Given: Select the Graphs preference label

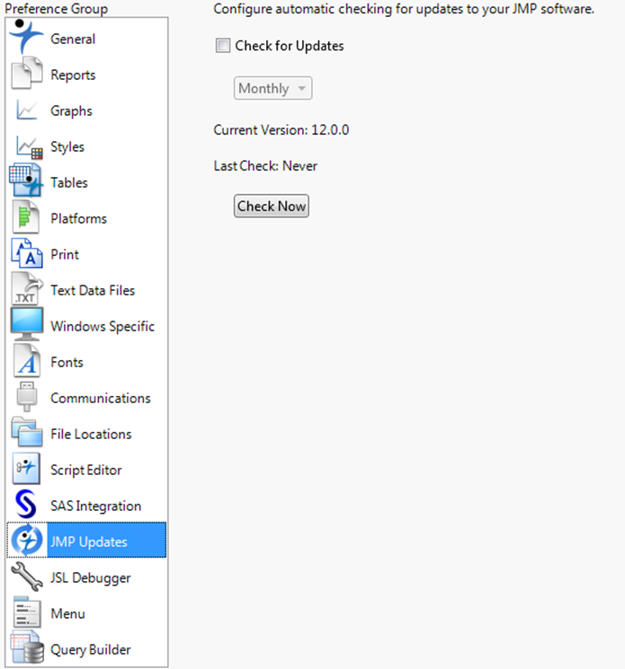Looking at the screenshot, I should [71, 111].
